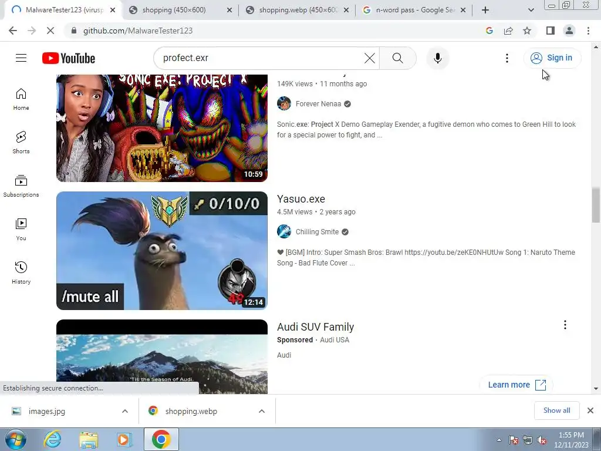The image size is (601, 451).
Task: Open the Audi ad video thumbnail
Action: pyautogui.click(x=162, y=356)
